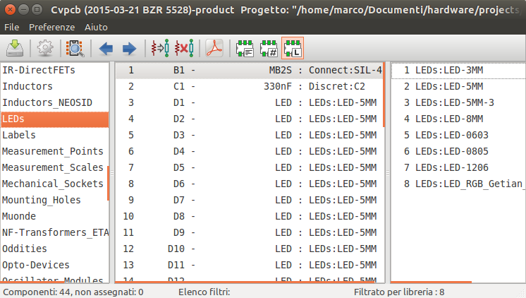
Task: Select component D6 LED row
Action: (x=249, y=184)
